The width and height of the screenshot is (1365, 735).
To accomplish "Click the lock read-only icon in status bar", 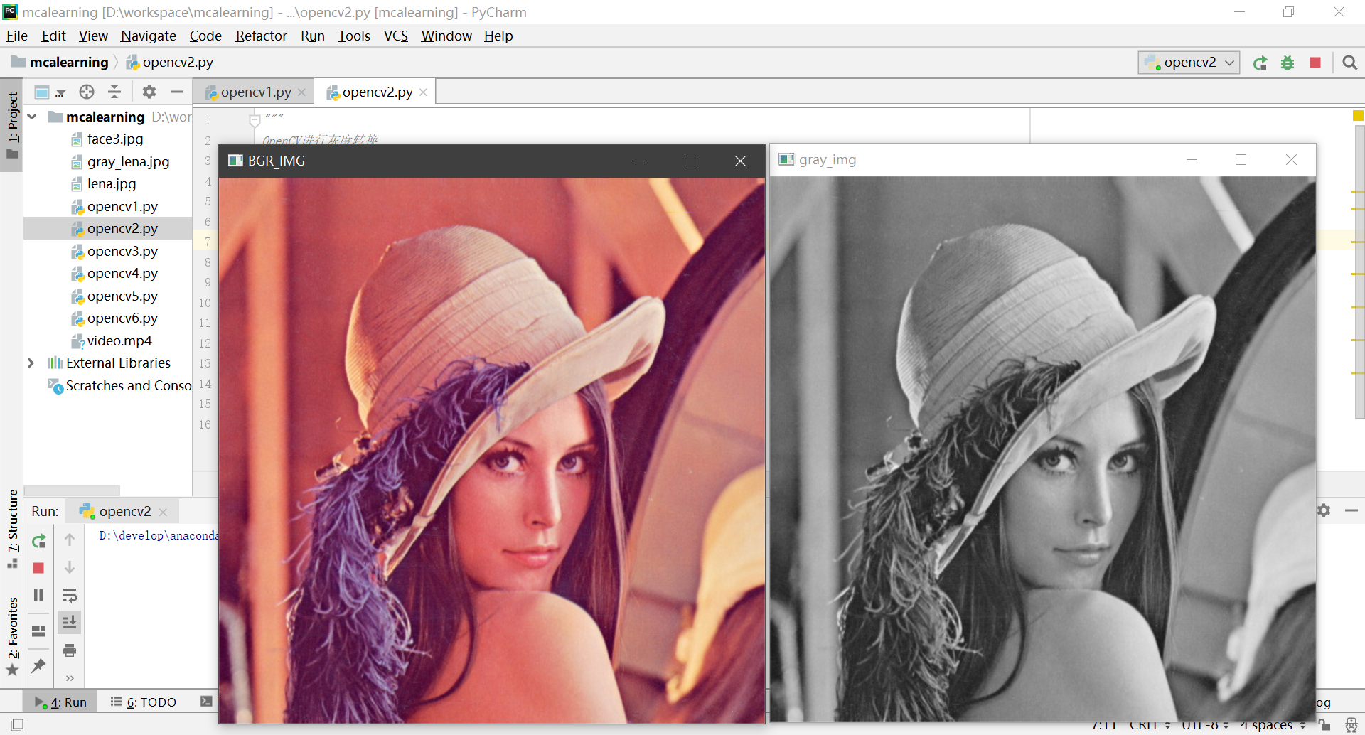I will 1324,724.
